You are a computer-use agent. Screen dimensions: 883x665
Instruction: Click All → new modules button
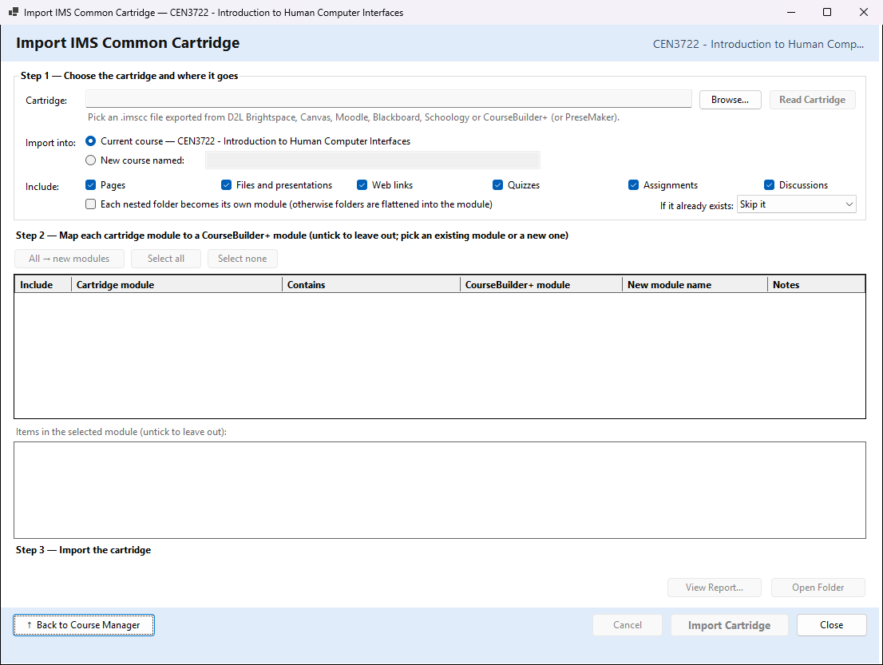click(x=69, y=259)
